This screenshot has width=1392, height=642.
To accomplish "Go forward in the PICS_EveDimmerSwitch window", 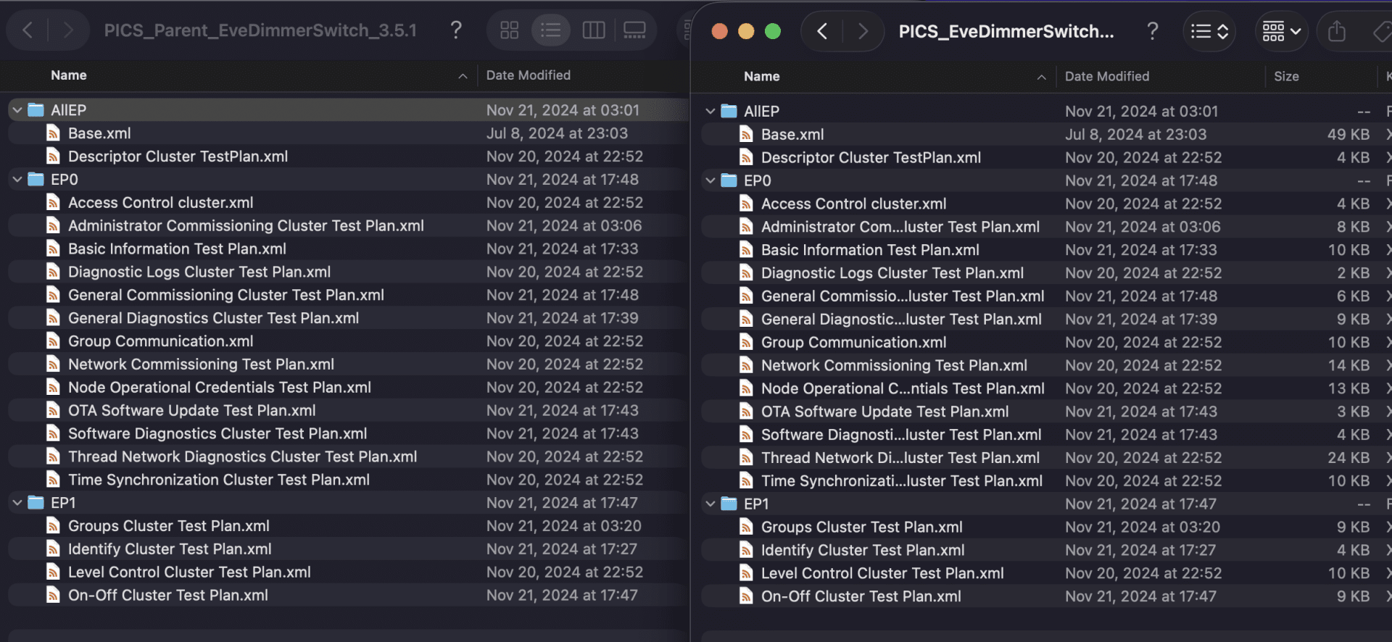I will [x=863, y=31].
